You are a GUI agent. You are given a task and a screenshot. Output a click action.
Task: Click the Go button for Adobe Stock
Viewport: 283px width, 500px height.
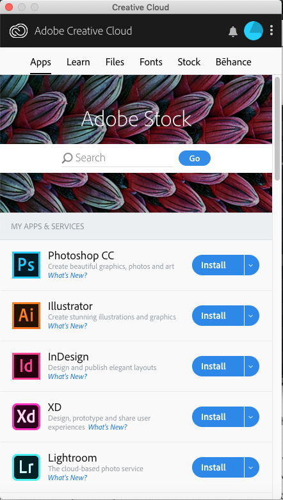pos(195,158)
